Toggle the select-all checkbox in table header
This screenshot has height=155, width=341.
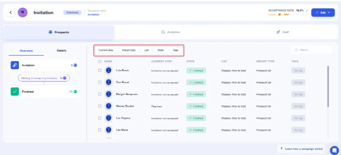(100, 61)
